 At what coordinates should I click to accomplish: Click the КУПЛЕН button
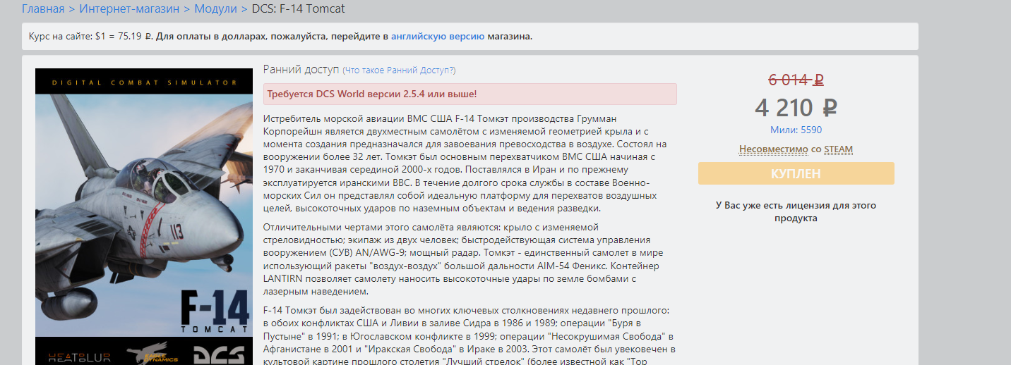[x=796, y=173]
